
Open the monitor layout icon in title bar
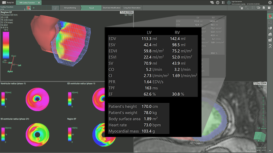(x=212, y=3)
